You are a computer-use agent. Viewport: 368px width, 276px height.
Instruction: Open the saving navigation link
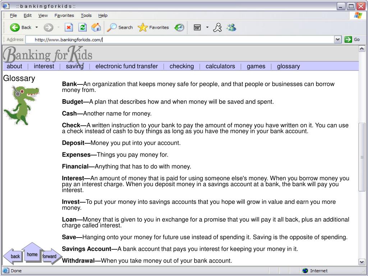(75, 66)
